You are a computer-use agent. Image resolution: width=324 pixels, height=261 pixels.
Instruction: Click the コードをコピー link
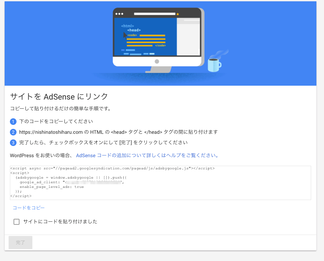point(29,208)
